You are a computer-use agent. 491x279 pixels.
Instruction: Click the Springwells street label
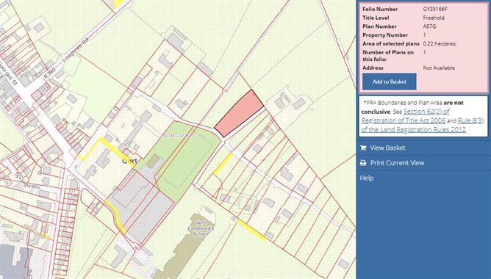27,181
